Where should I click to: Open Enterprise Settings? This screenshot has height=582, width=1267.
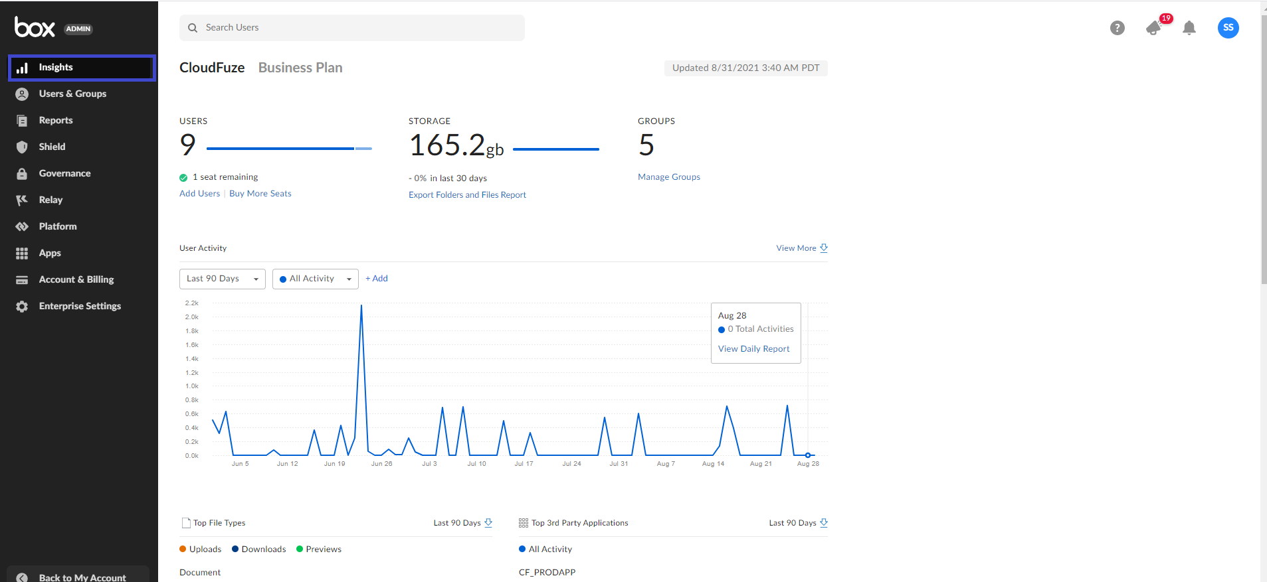79,307
